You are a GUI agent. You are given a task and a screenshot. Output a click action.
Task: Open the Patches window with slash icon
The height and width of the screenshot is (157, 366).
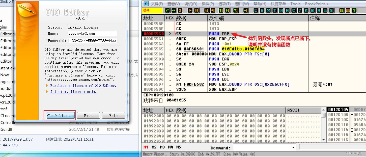[300, 10]
